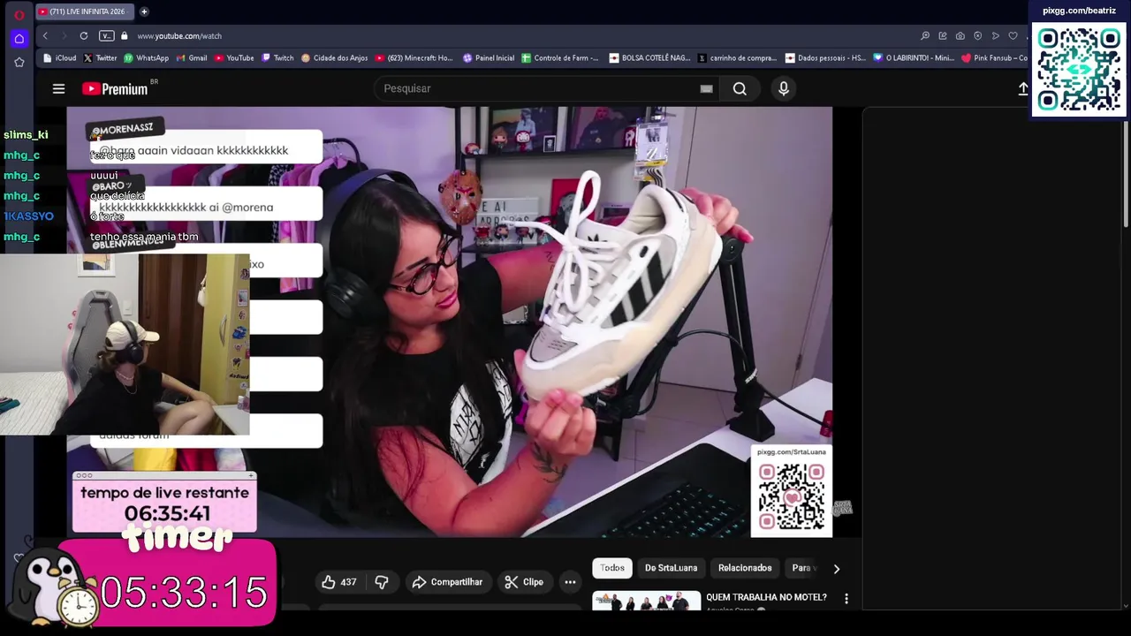Open the sidebar bookmarks star icon
This screenshot has height=636, width=1131.
[x=19, y=62]
